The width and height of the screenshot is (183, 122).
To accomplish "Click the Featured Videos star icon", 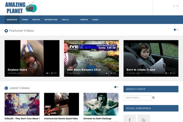I will 6,31.
